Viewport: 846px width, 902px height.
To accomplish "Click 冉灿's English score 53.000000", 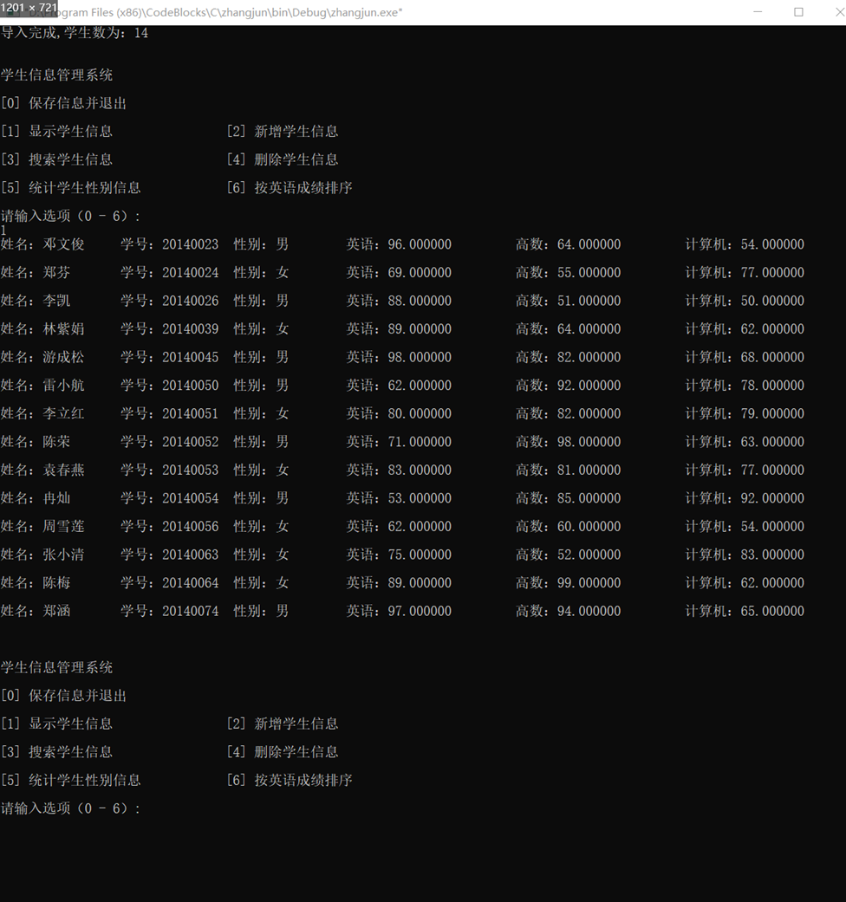I will point(420,498).
